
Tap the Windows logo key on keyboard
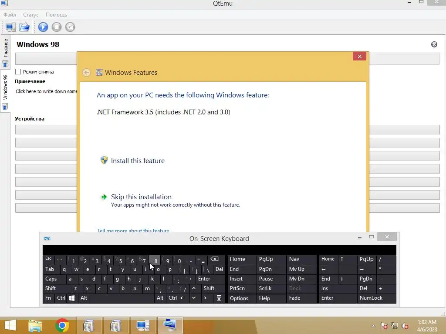pos(72,298)
